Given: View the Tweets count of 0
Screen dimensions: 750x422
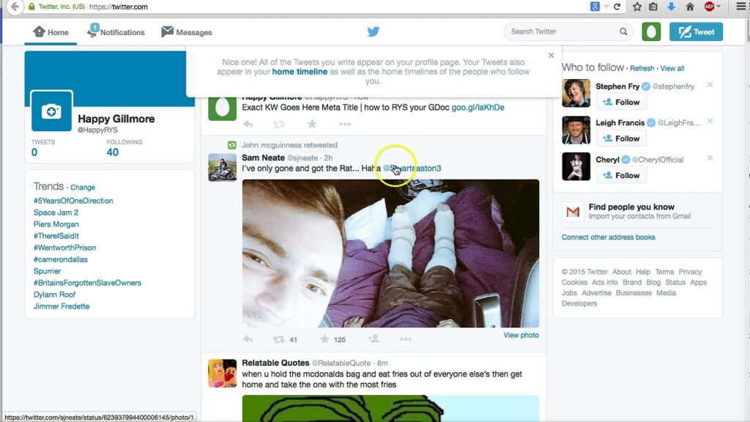Looking at the screenshot, I should [x=34, y=152].
